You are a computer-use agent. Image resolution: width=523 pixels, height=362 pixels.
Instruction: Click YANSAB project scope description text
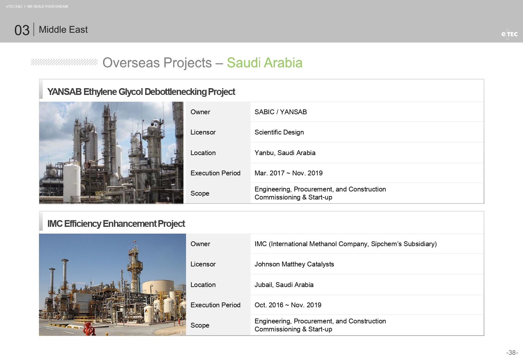click(x=320, y=193)
